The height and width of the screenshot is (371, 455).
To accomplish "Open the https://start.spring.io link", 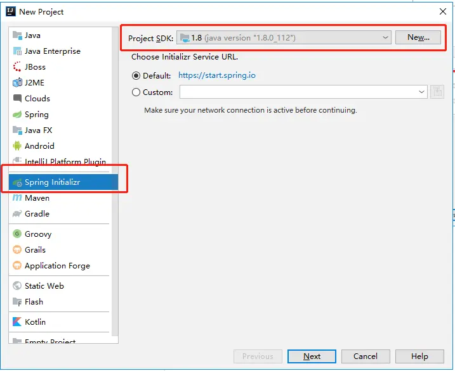I will [x=217, y=75].
